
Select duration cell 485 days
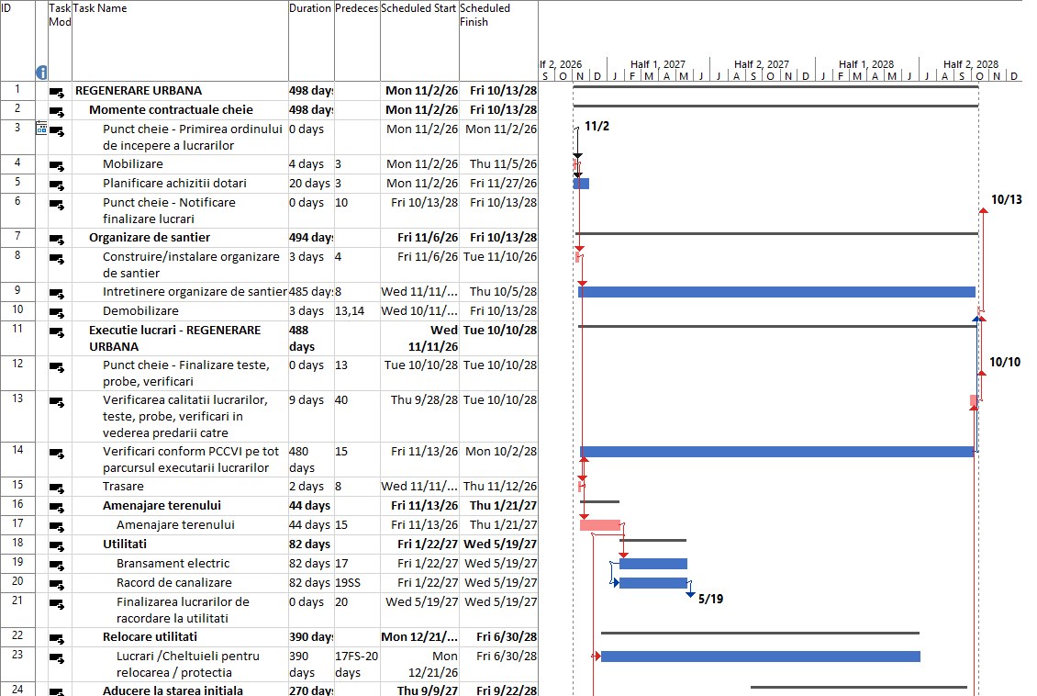coord(311,292)
